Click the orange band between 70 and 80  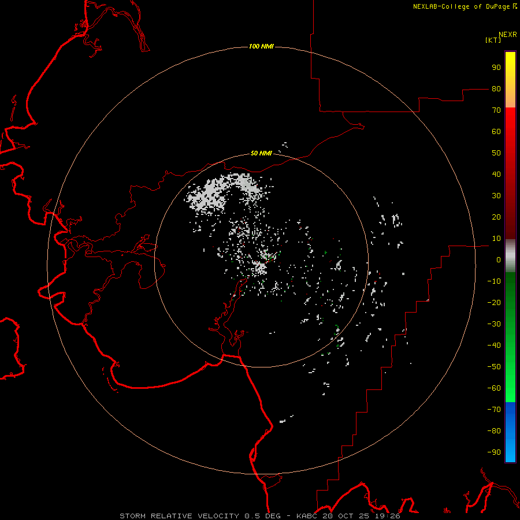pyautogui.click(x=510, y=99)
